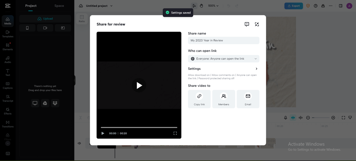Collapse the media panel handle
The image size is (356, 161).
point(75,80)
